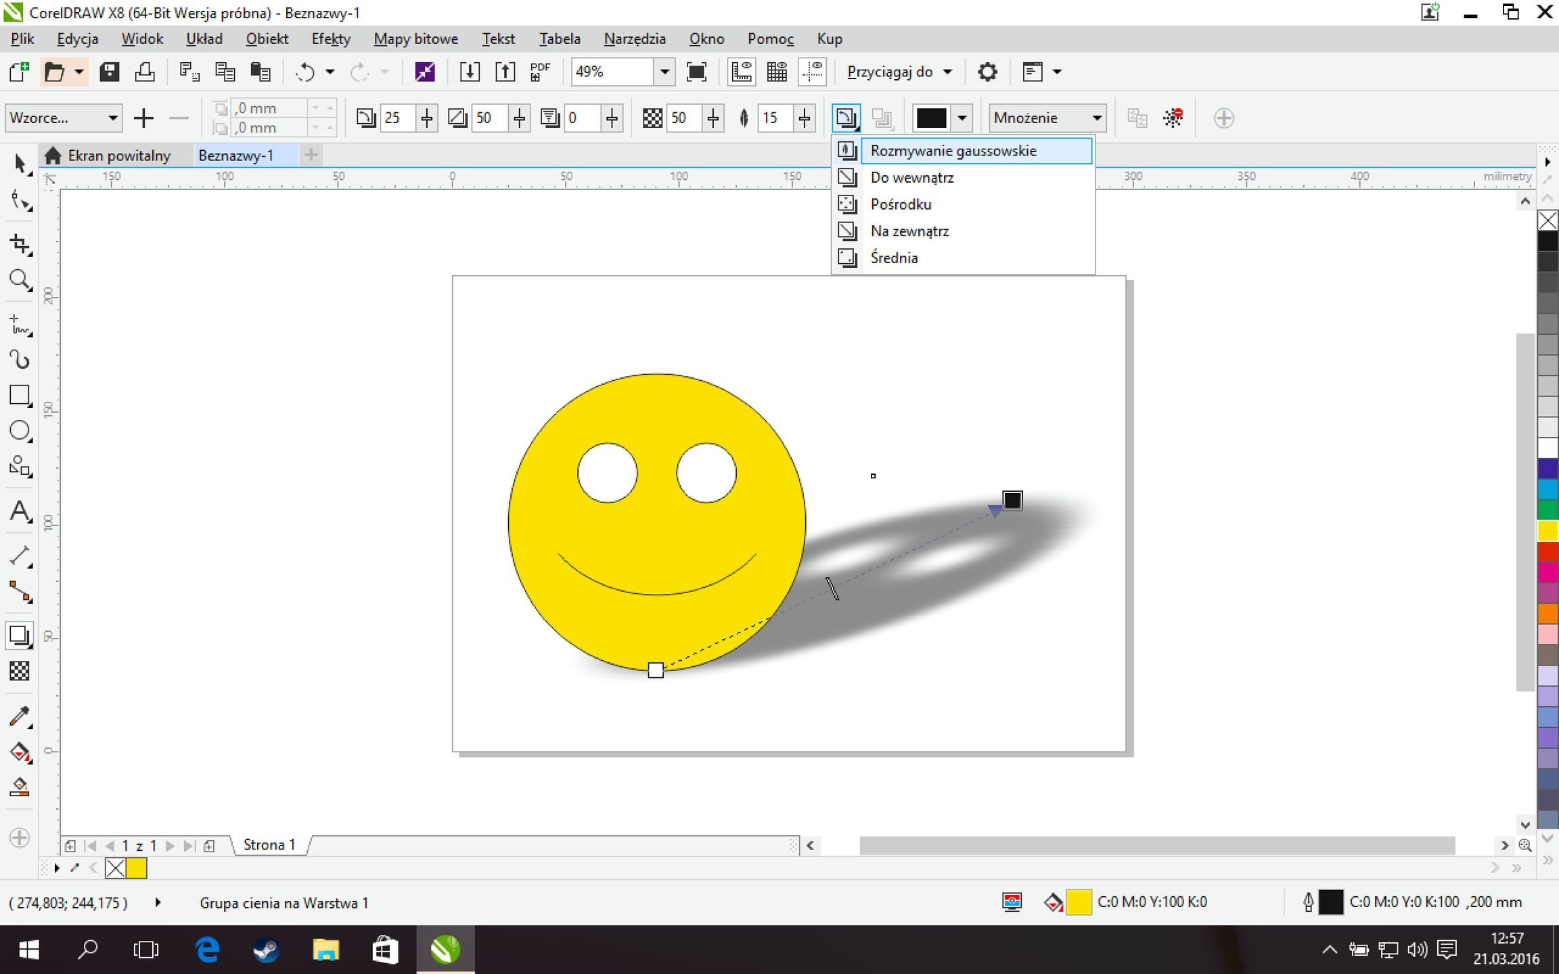Toggle the Show Rulers button
Image resolution: width=1559 pixels, height=974 pixels.
(x=742, y=72)
